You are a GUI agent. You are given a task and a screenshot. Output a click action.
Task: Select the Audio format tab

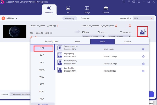[x=102, y=42]
